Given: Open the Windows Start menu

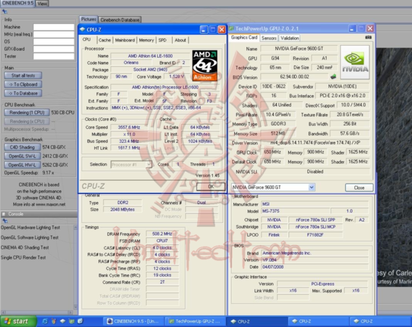Looking at the screenshot, I should click(x=18, y=321).
